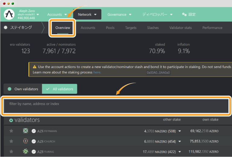Click the settings gear icon

184,14
